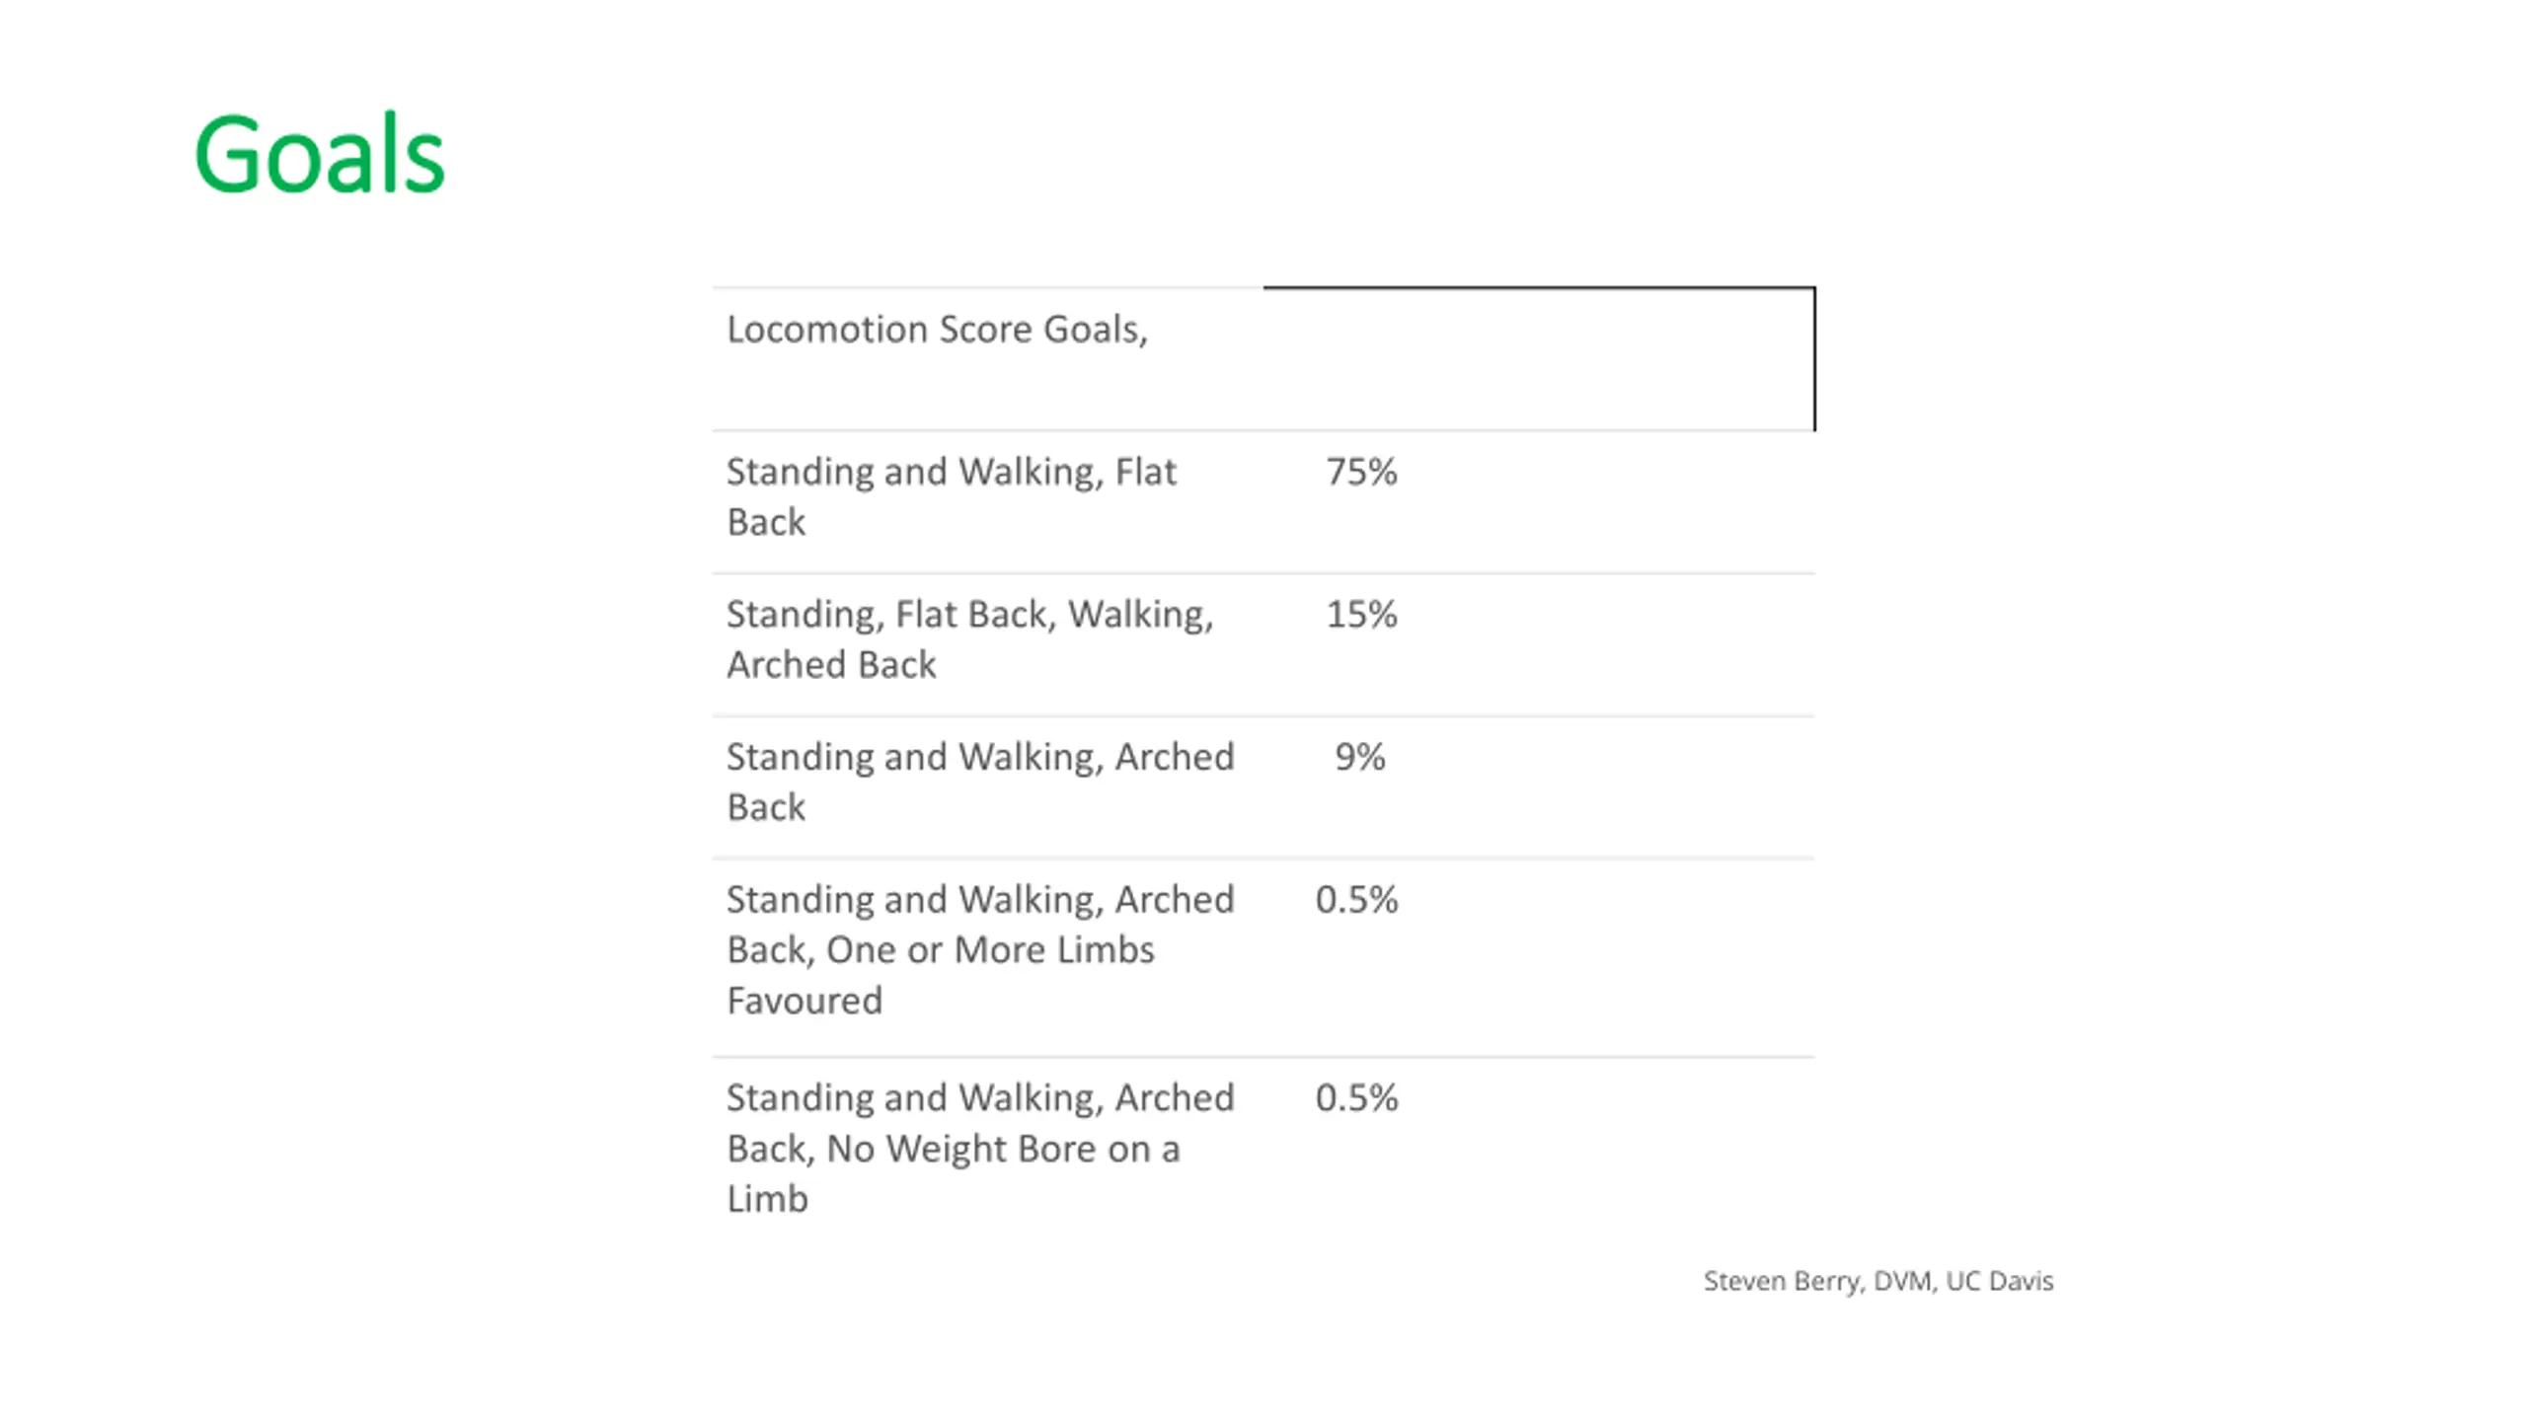Click the 15% value

pyautogui.click(x=1361, y=614)
